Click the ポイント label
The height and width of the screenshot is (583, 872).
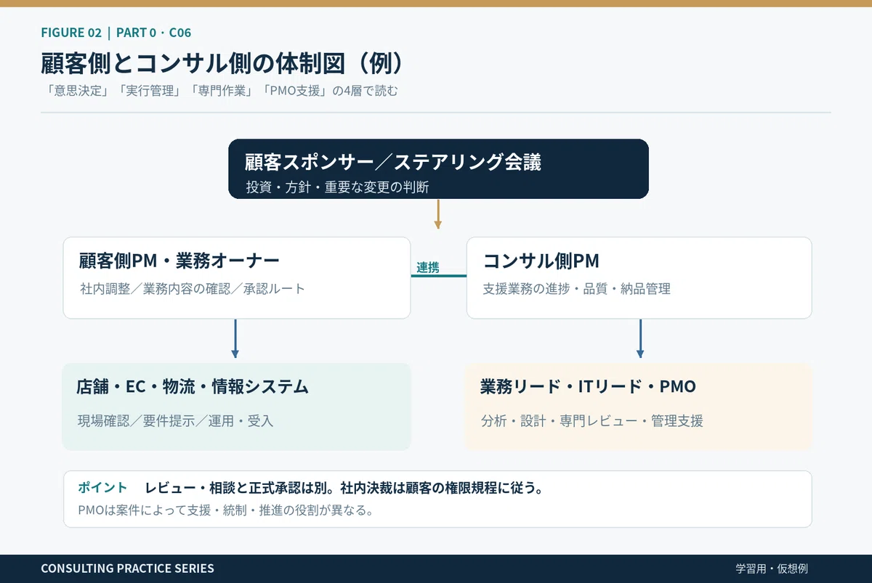(x=102, y=488)
